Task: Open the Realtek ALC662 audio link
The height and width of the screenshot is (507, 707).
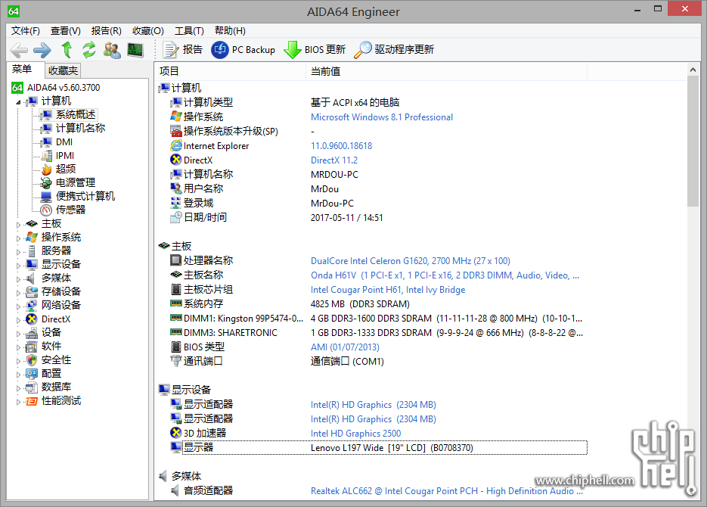Action: pos(447,491)
